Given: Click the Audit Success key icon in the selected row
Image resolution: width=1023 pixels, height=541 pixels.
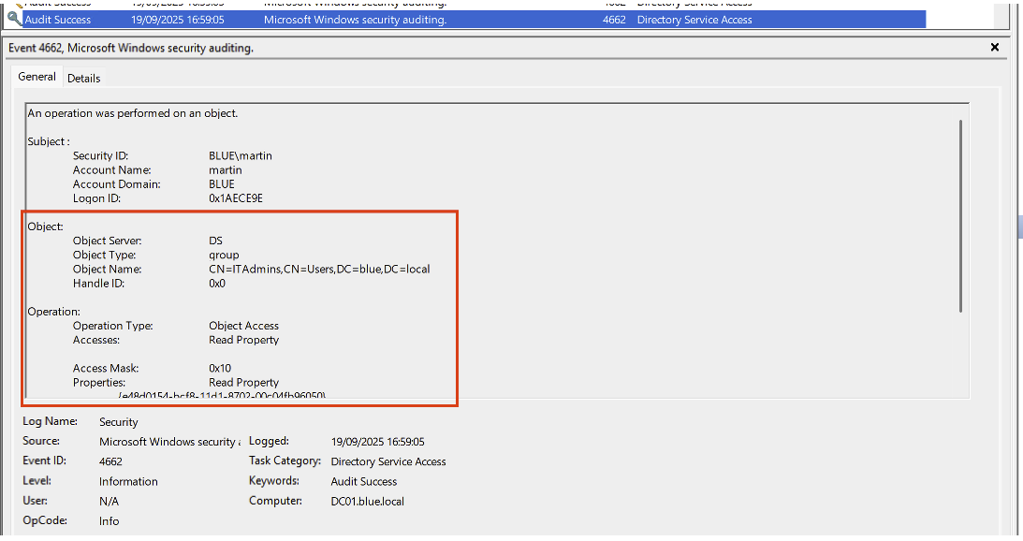Looking at the screenshot, I should click(14, 19).
